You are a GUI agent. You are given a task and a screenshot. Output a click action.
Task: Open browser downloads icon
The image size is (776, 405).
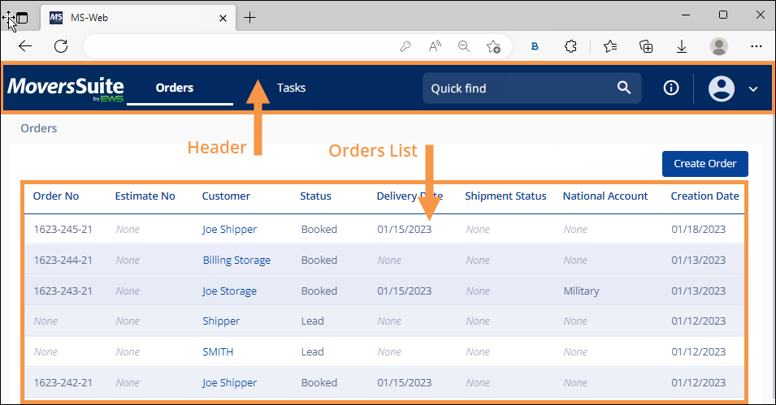tap(683, 46)
